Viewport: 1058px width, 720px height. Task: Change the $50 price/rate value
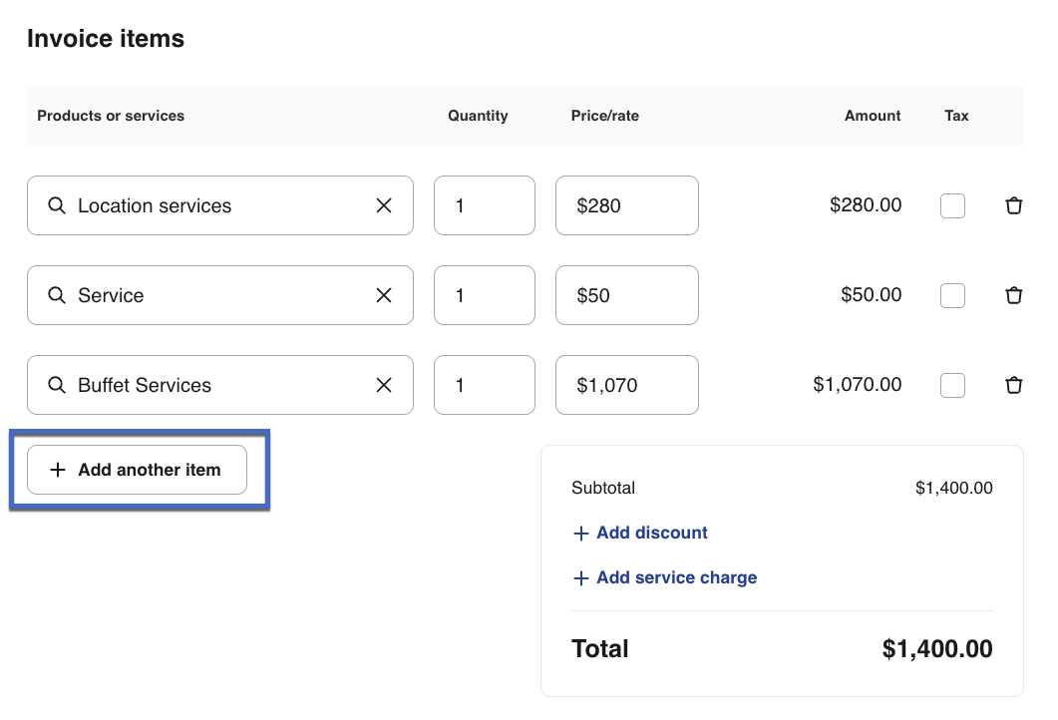click(626, 296)
